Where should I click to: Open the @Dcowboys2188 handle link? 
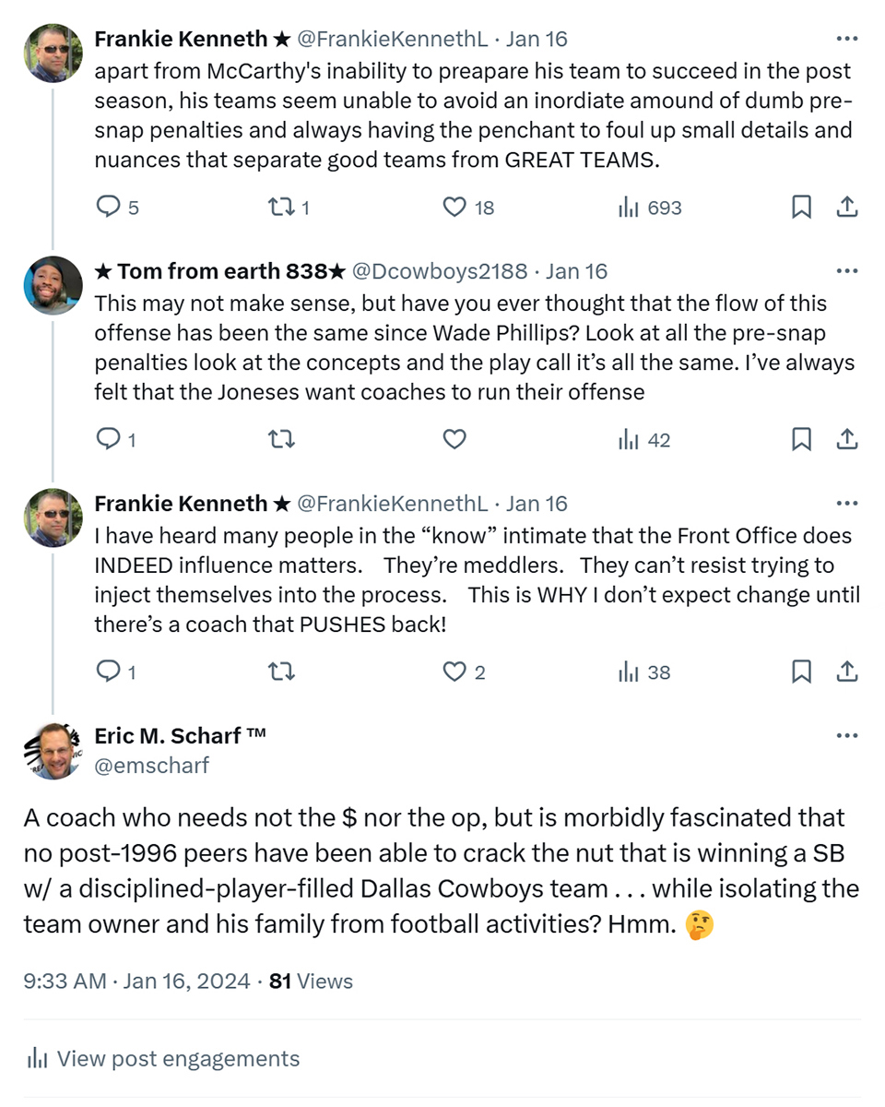click(x=441, y=271)
